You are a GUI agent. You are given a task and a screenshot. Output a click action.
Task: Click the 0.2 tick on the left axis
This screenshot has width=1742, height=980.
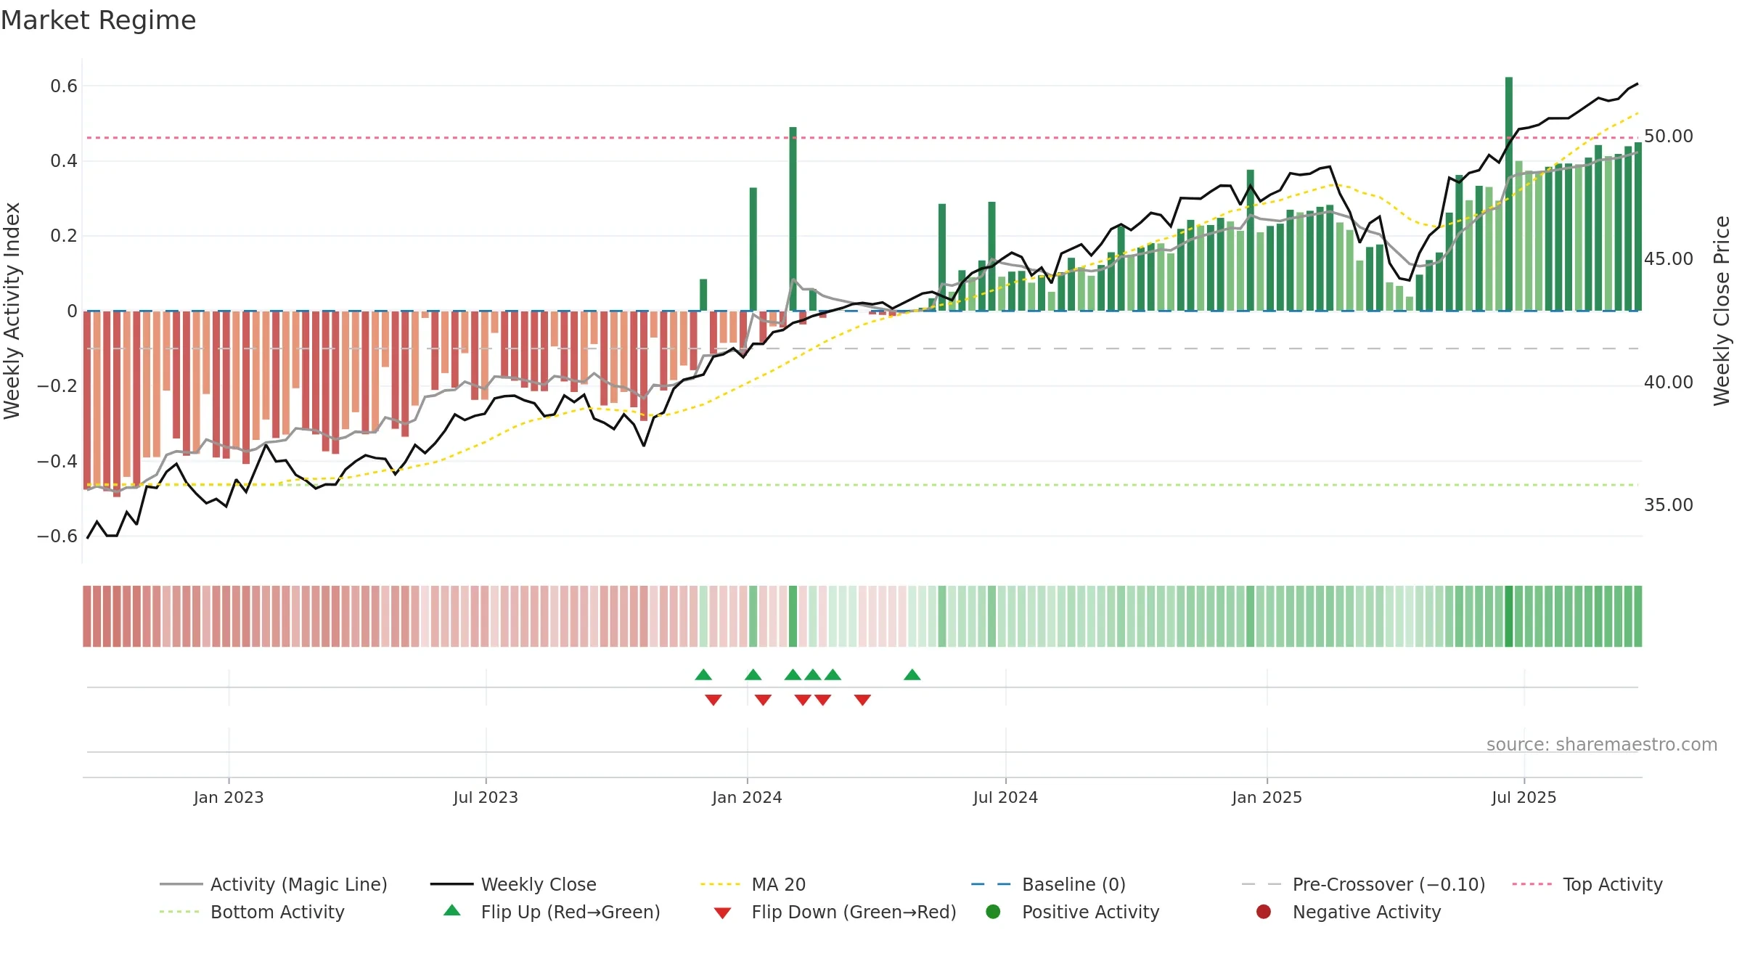tap(64, 236)
